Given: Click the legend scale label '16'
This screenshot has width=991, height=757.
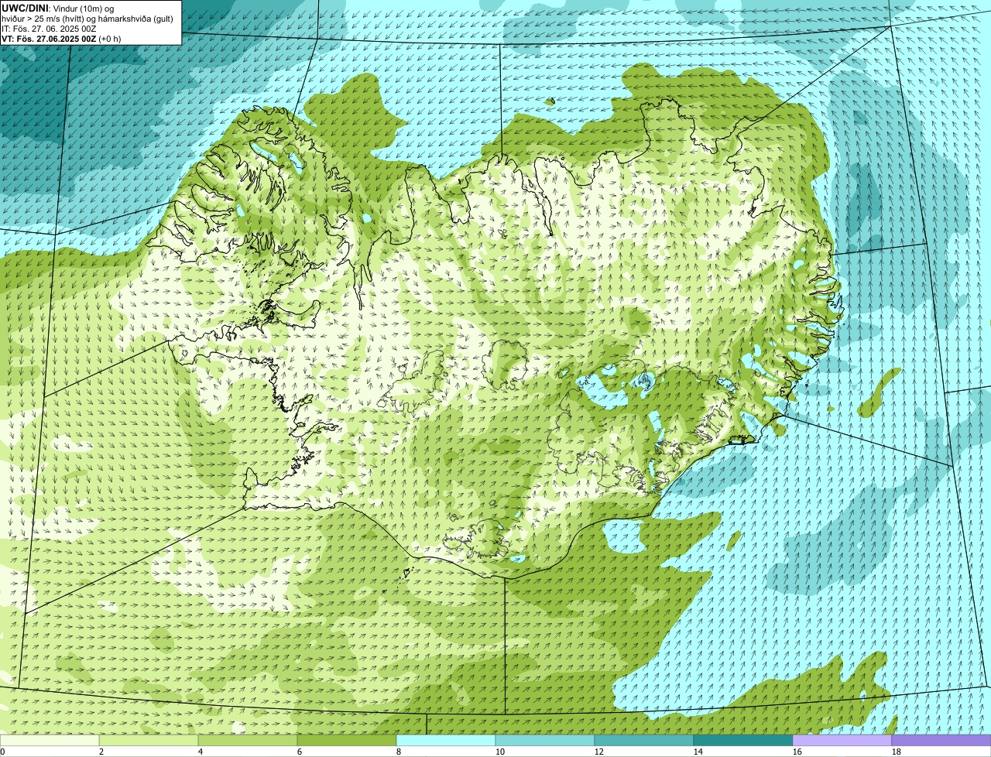Looking at the screenshot, I should (x=797, y=752).
